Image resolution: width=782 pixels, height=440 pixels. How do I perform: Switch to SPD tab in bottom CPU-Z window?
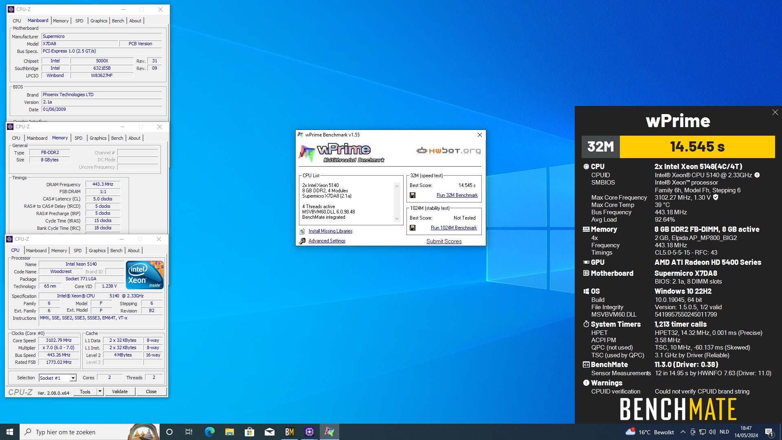tap(78, 251)
